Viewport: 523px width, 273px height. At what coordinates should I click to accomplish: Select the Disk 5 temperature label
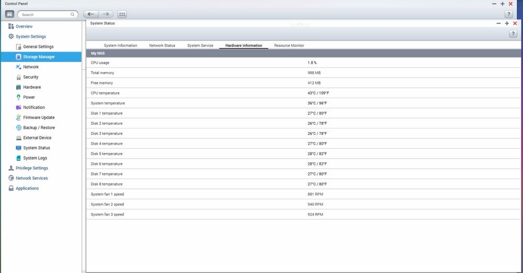pos(107,154)
